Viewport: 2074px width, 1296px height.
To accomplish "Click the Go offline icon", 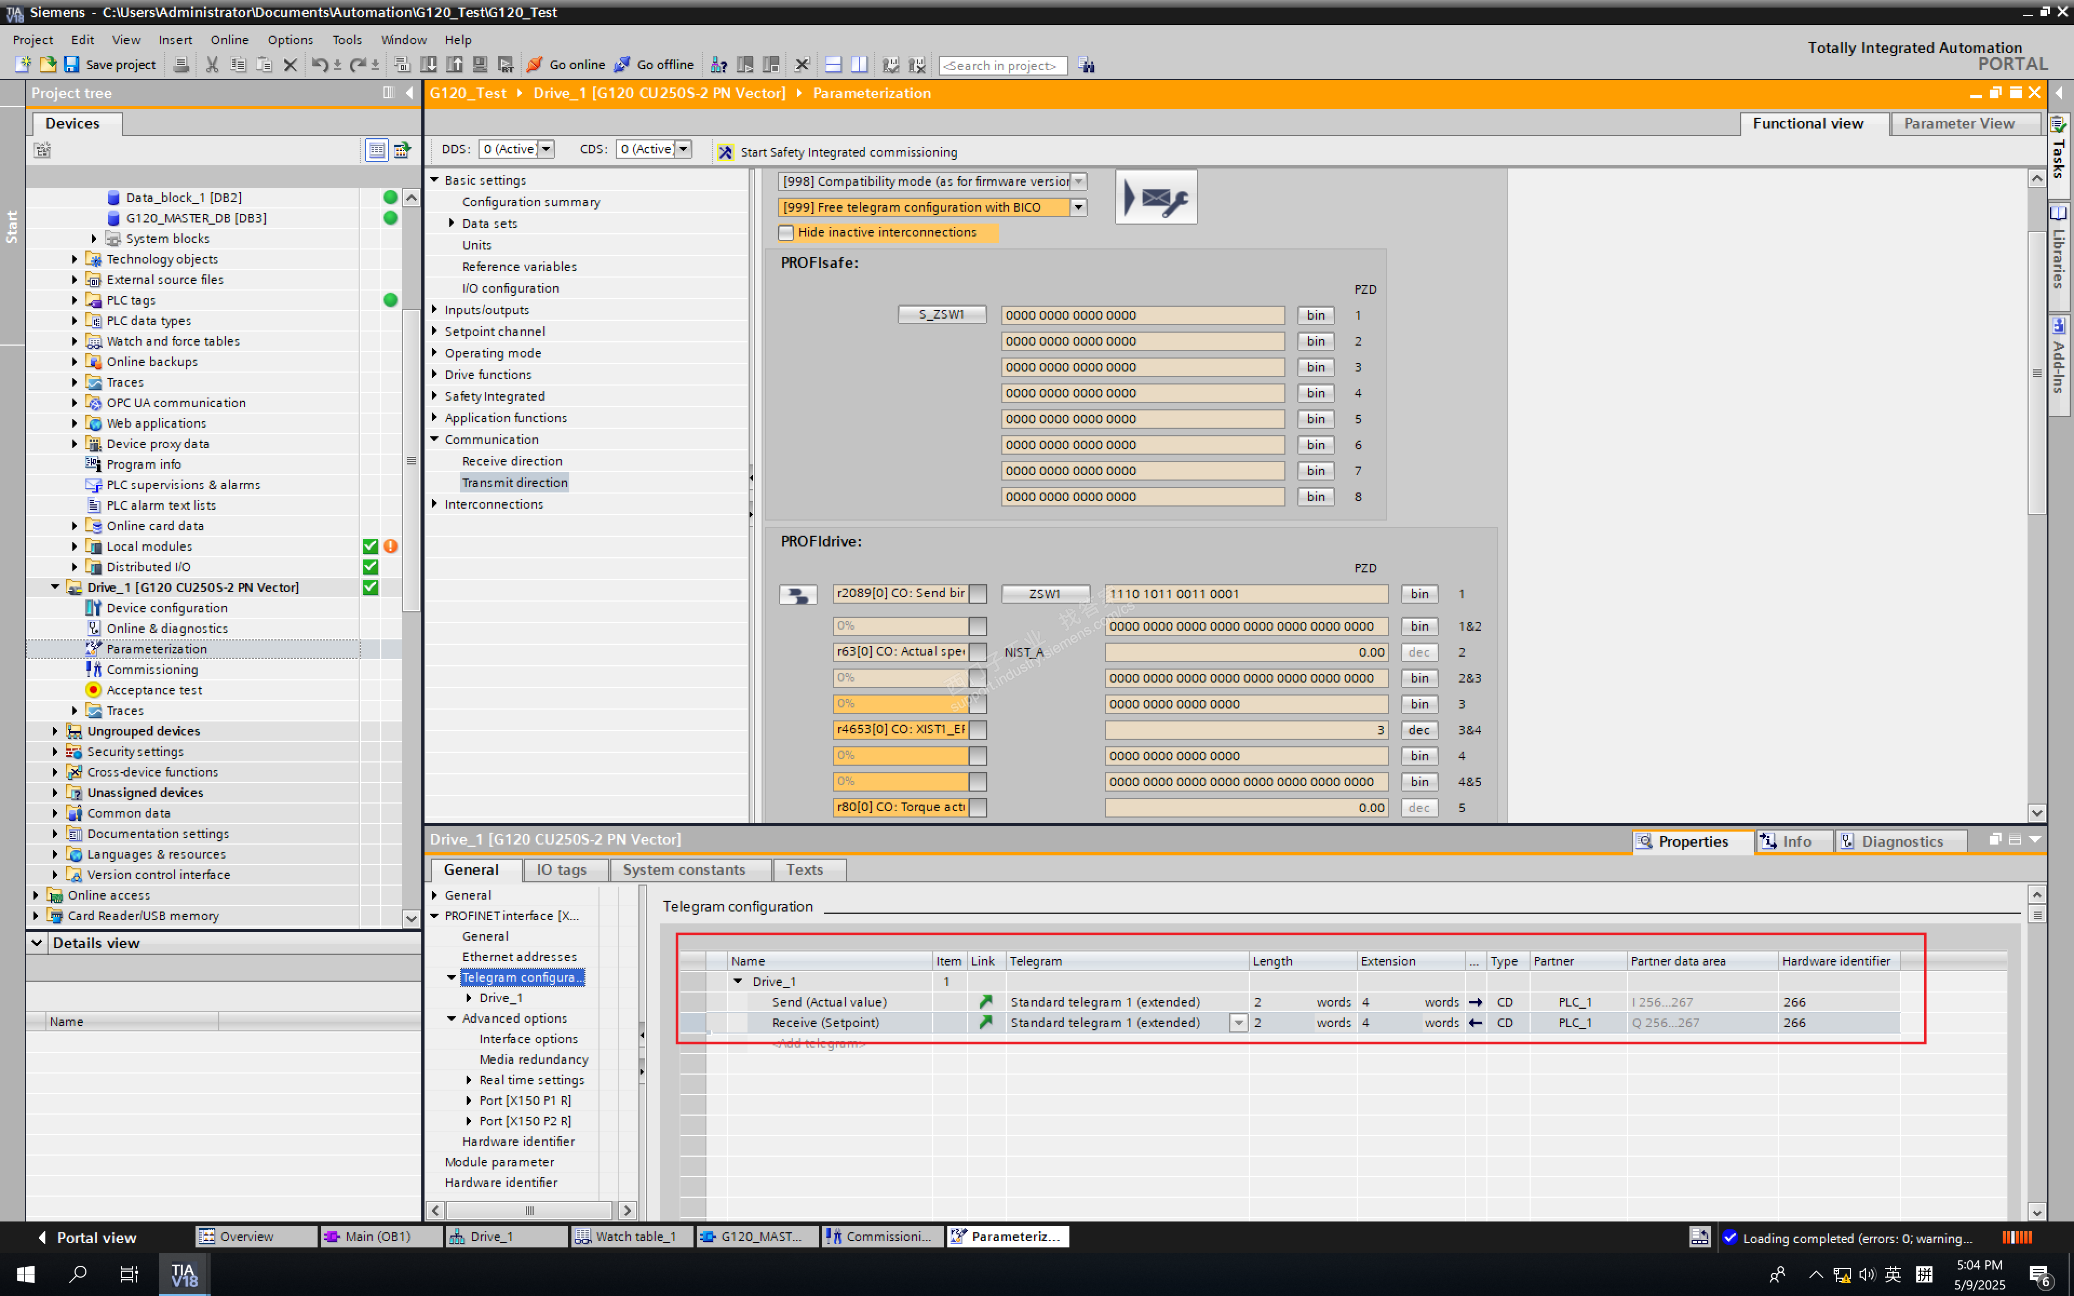I will pos(622,65).
